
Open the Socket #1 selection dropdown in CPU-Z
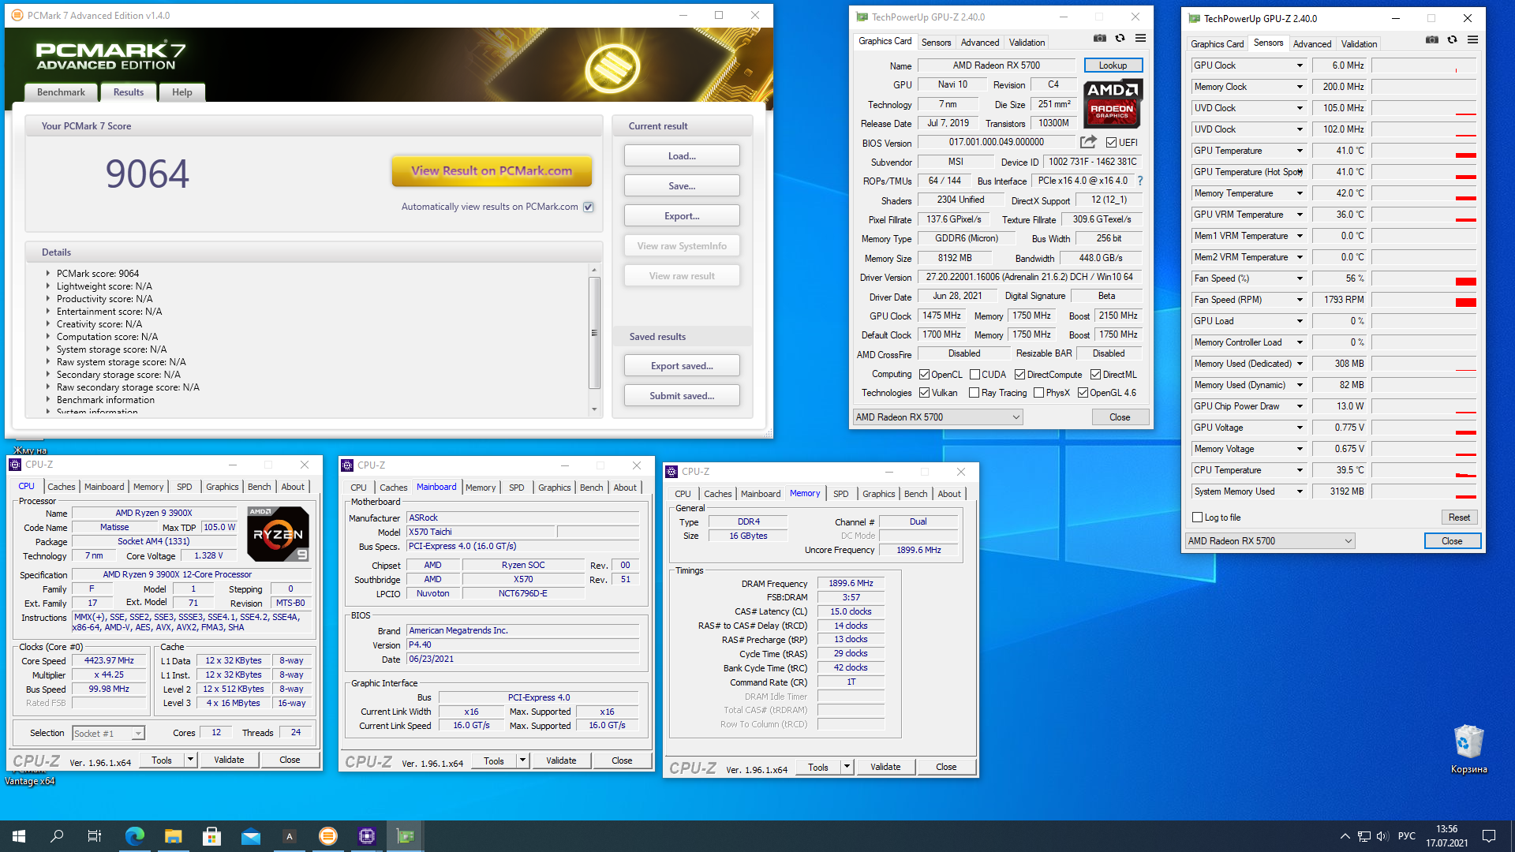pos(108,734)
